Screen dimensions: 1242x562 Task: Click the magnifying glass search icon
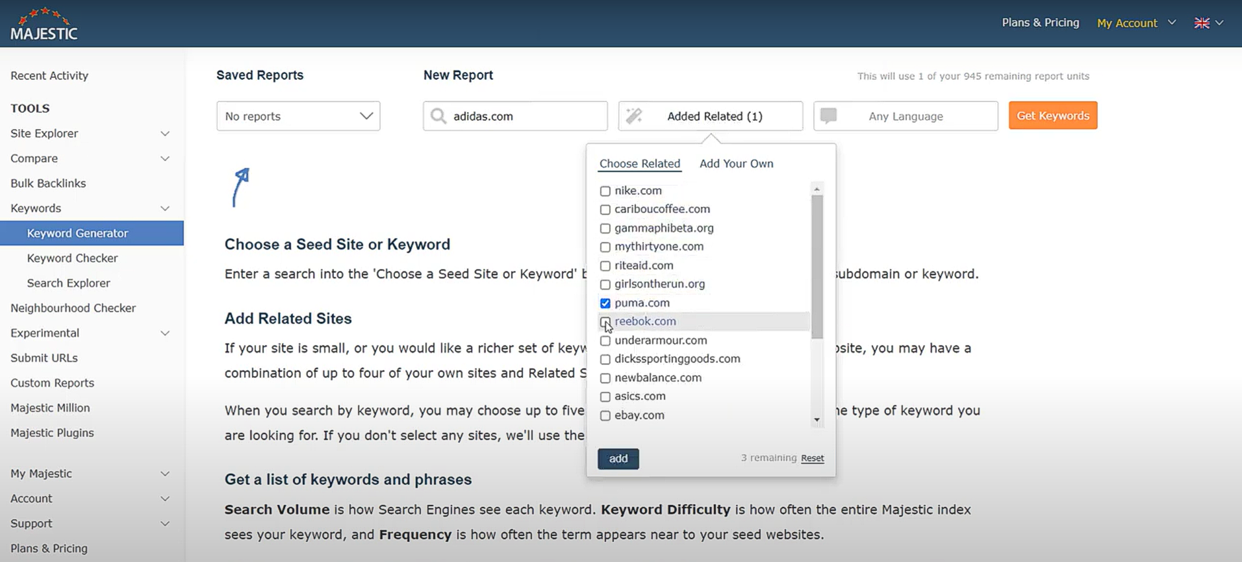coord(438,116)
